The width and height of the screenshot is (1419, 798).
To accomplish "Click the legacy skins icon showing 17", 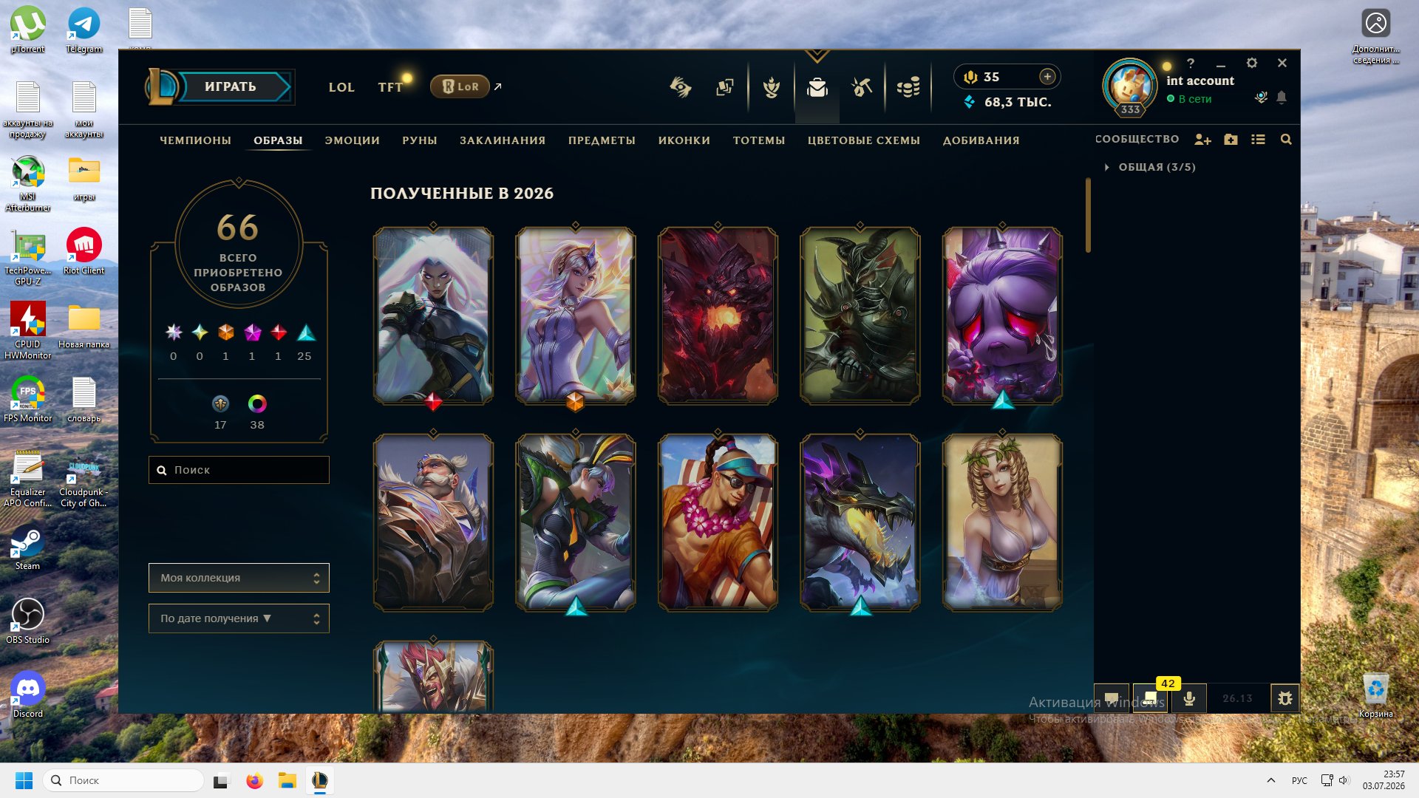I will pyautogui.click(x=220, y=403).
